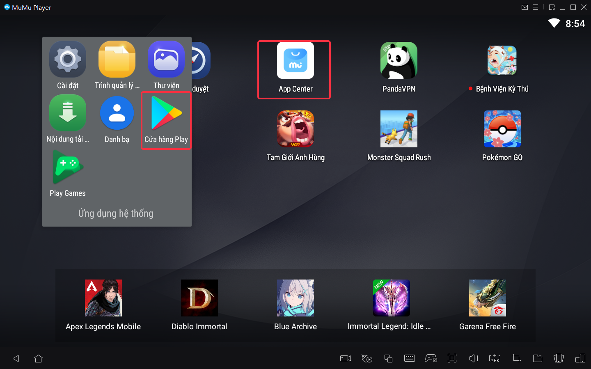
Task: Open the mail messages icon
Action: pyautogui.click(x=525, y=7)
